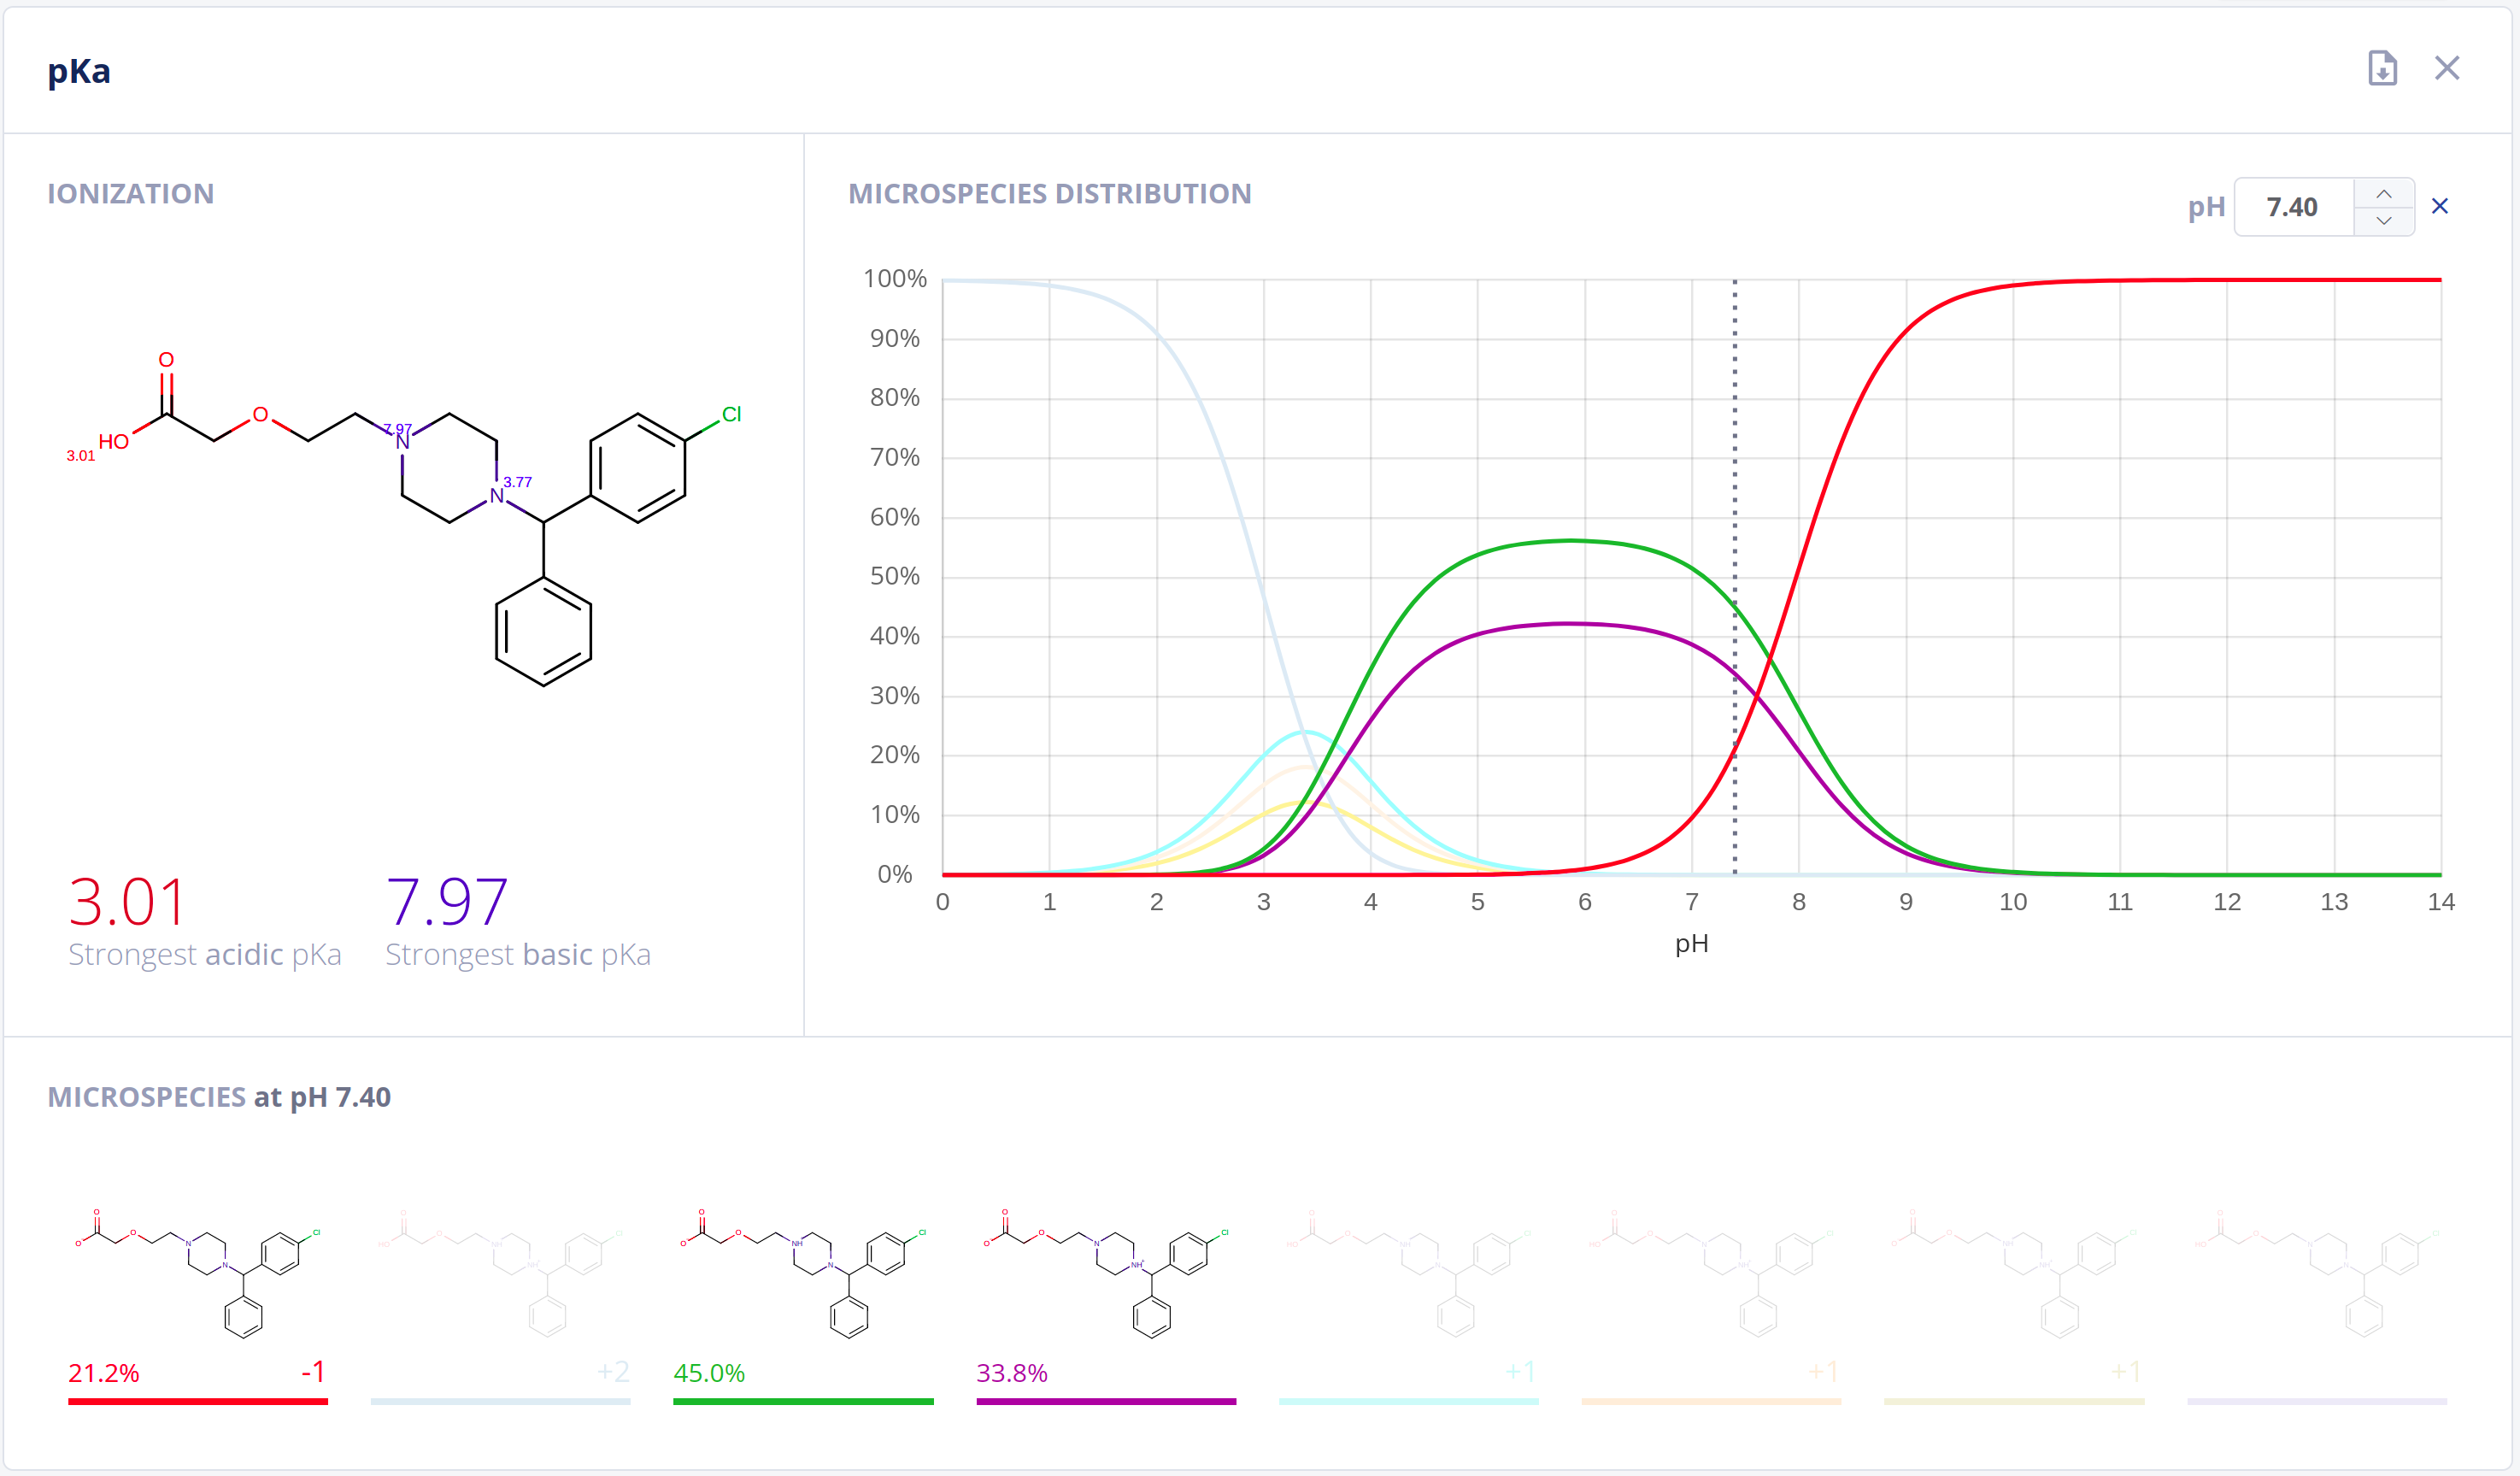Increase pH using the up stepper arrow

(x=2383, y=194)
